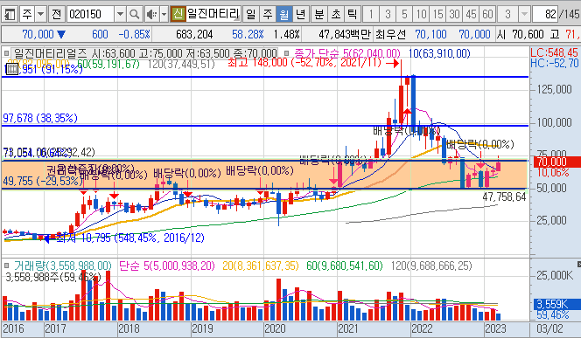This screenshot has width=581, height=338.
Task: Click the 거래량(3,558,988.00) legend
Action: click(x=63, y=266)
